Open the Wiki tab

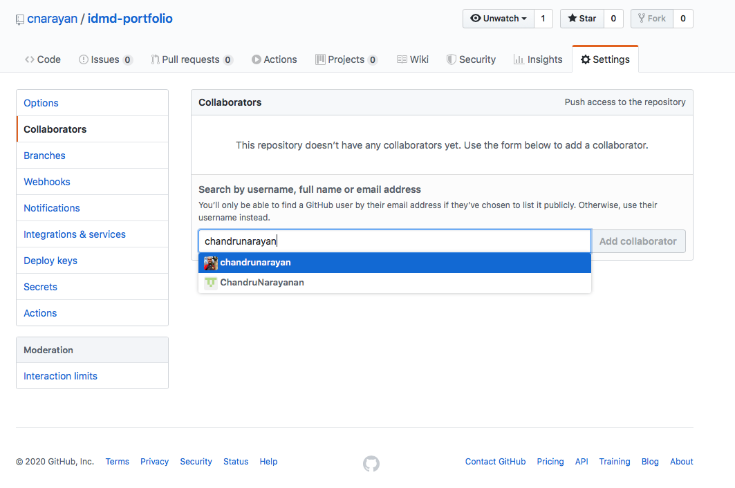click(x=413, y=59)
